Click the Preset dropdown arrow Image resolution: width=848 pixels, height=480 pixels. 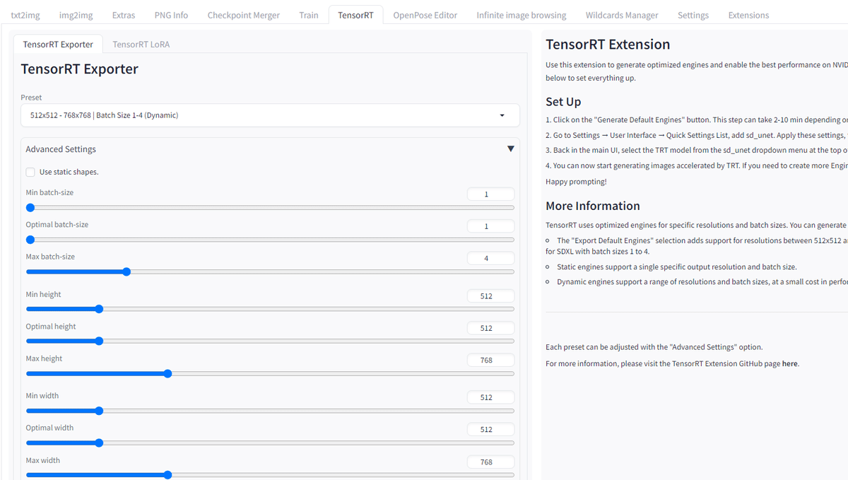[x=502, y=115]
